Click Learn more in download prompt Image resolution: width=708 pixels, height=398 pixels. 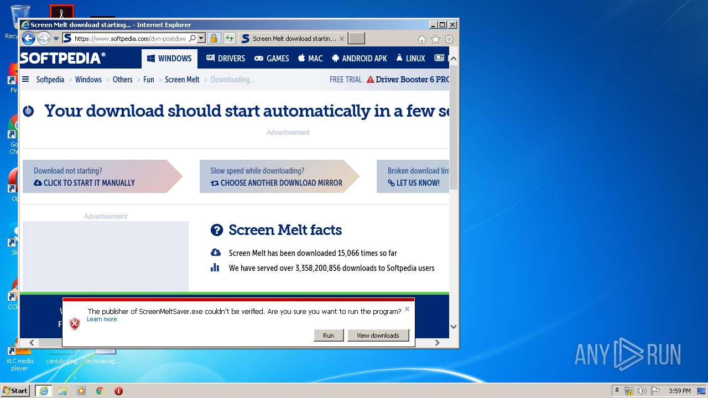click(x=102, y=319)
